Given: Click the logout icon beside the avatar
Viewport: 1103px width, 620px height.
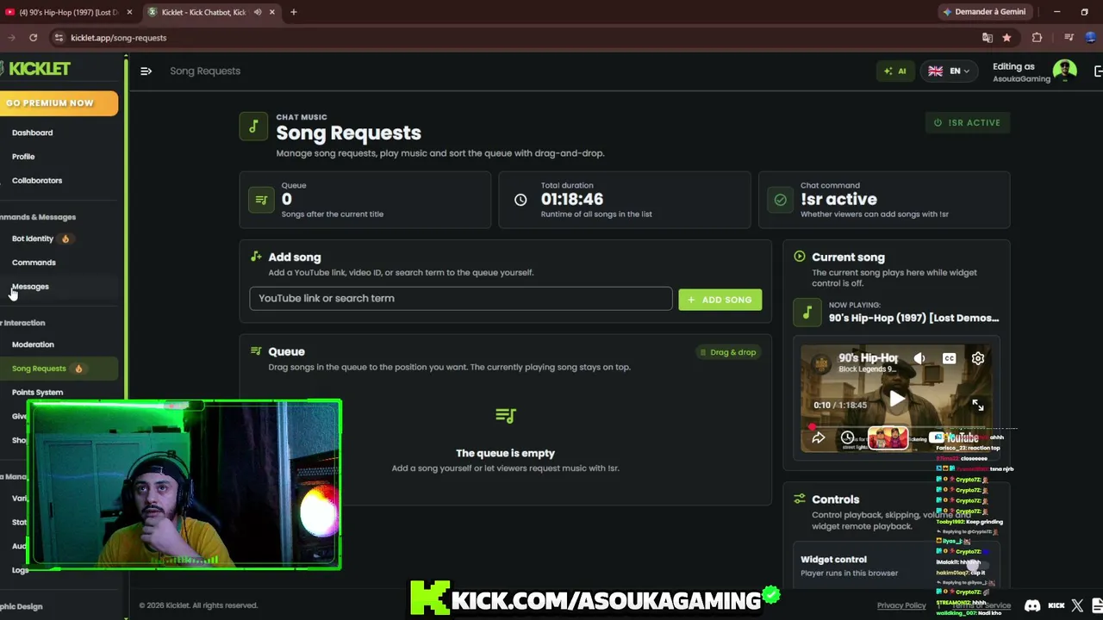Looking at the screenshot, I should tap(1098, 71).
